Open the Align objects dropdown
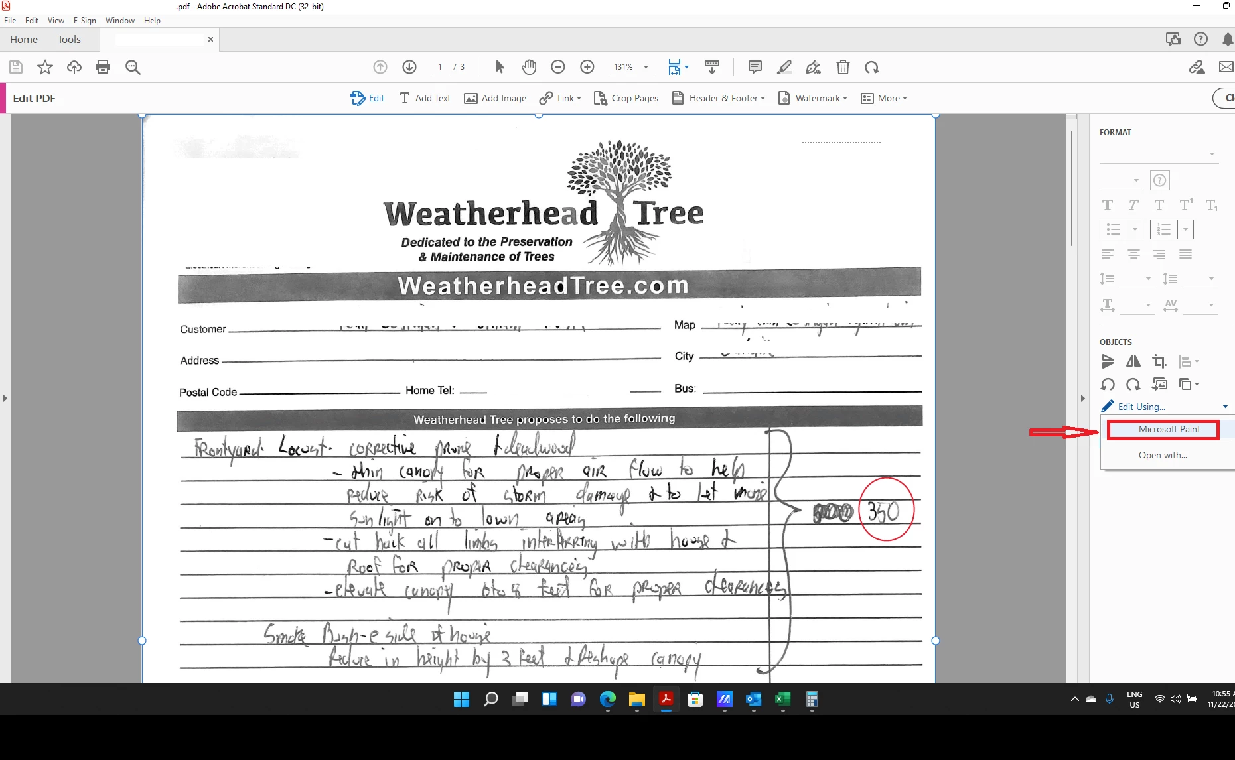Image resolution: width=1235 pixels, height=760 pixels. [x=1189, y=361]
